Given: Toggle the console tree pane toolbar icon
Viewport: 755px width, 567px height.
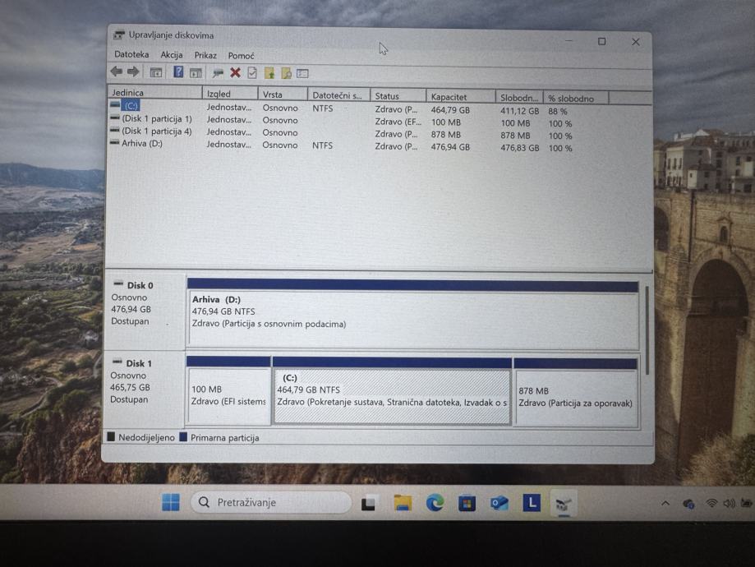Looking at the screenshot, I should click(155, 73).
